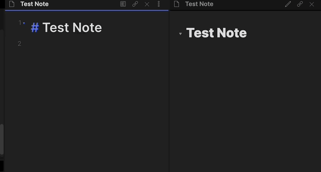Select left pane Test Note title tab
The height and width of the screenshot is (172, 321).
pyautogui.click(x=34, y=4)
